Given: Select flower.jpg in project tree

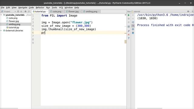Looking at the screenshot, I should (14, 21).
